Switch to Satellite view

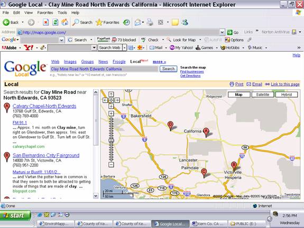(263, 94)
